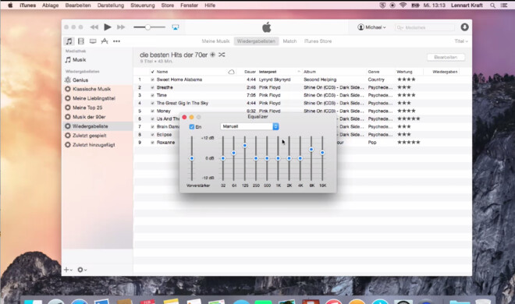Uncheck the Eclipse track checkbox
Screen dimensions: 515x304
click(x=152, y=135)
